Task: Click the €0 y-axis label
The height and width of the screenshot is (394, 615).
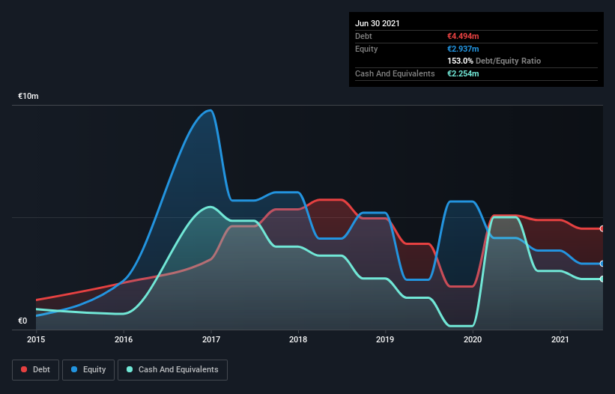Action: (x=22, y=321)
